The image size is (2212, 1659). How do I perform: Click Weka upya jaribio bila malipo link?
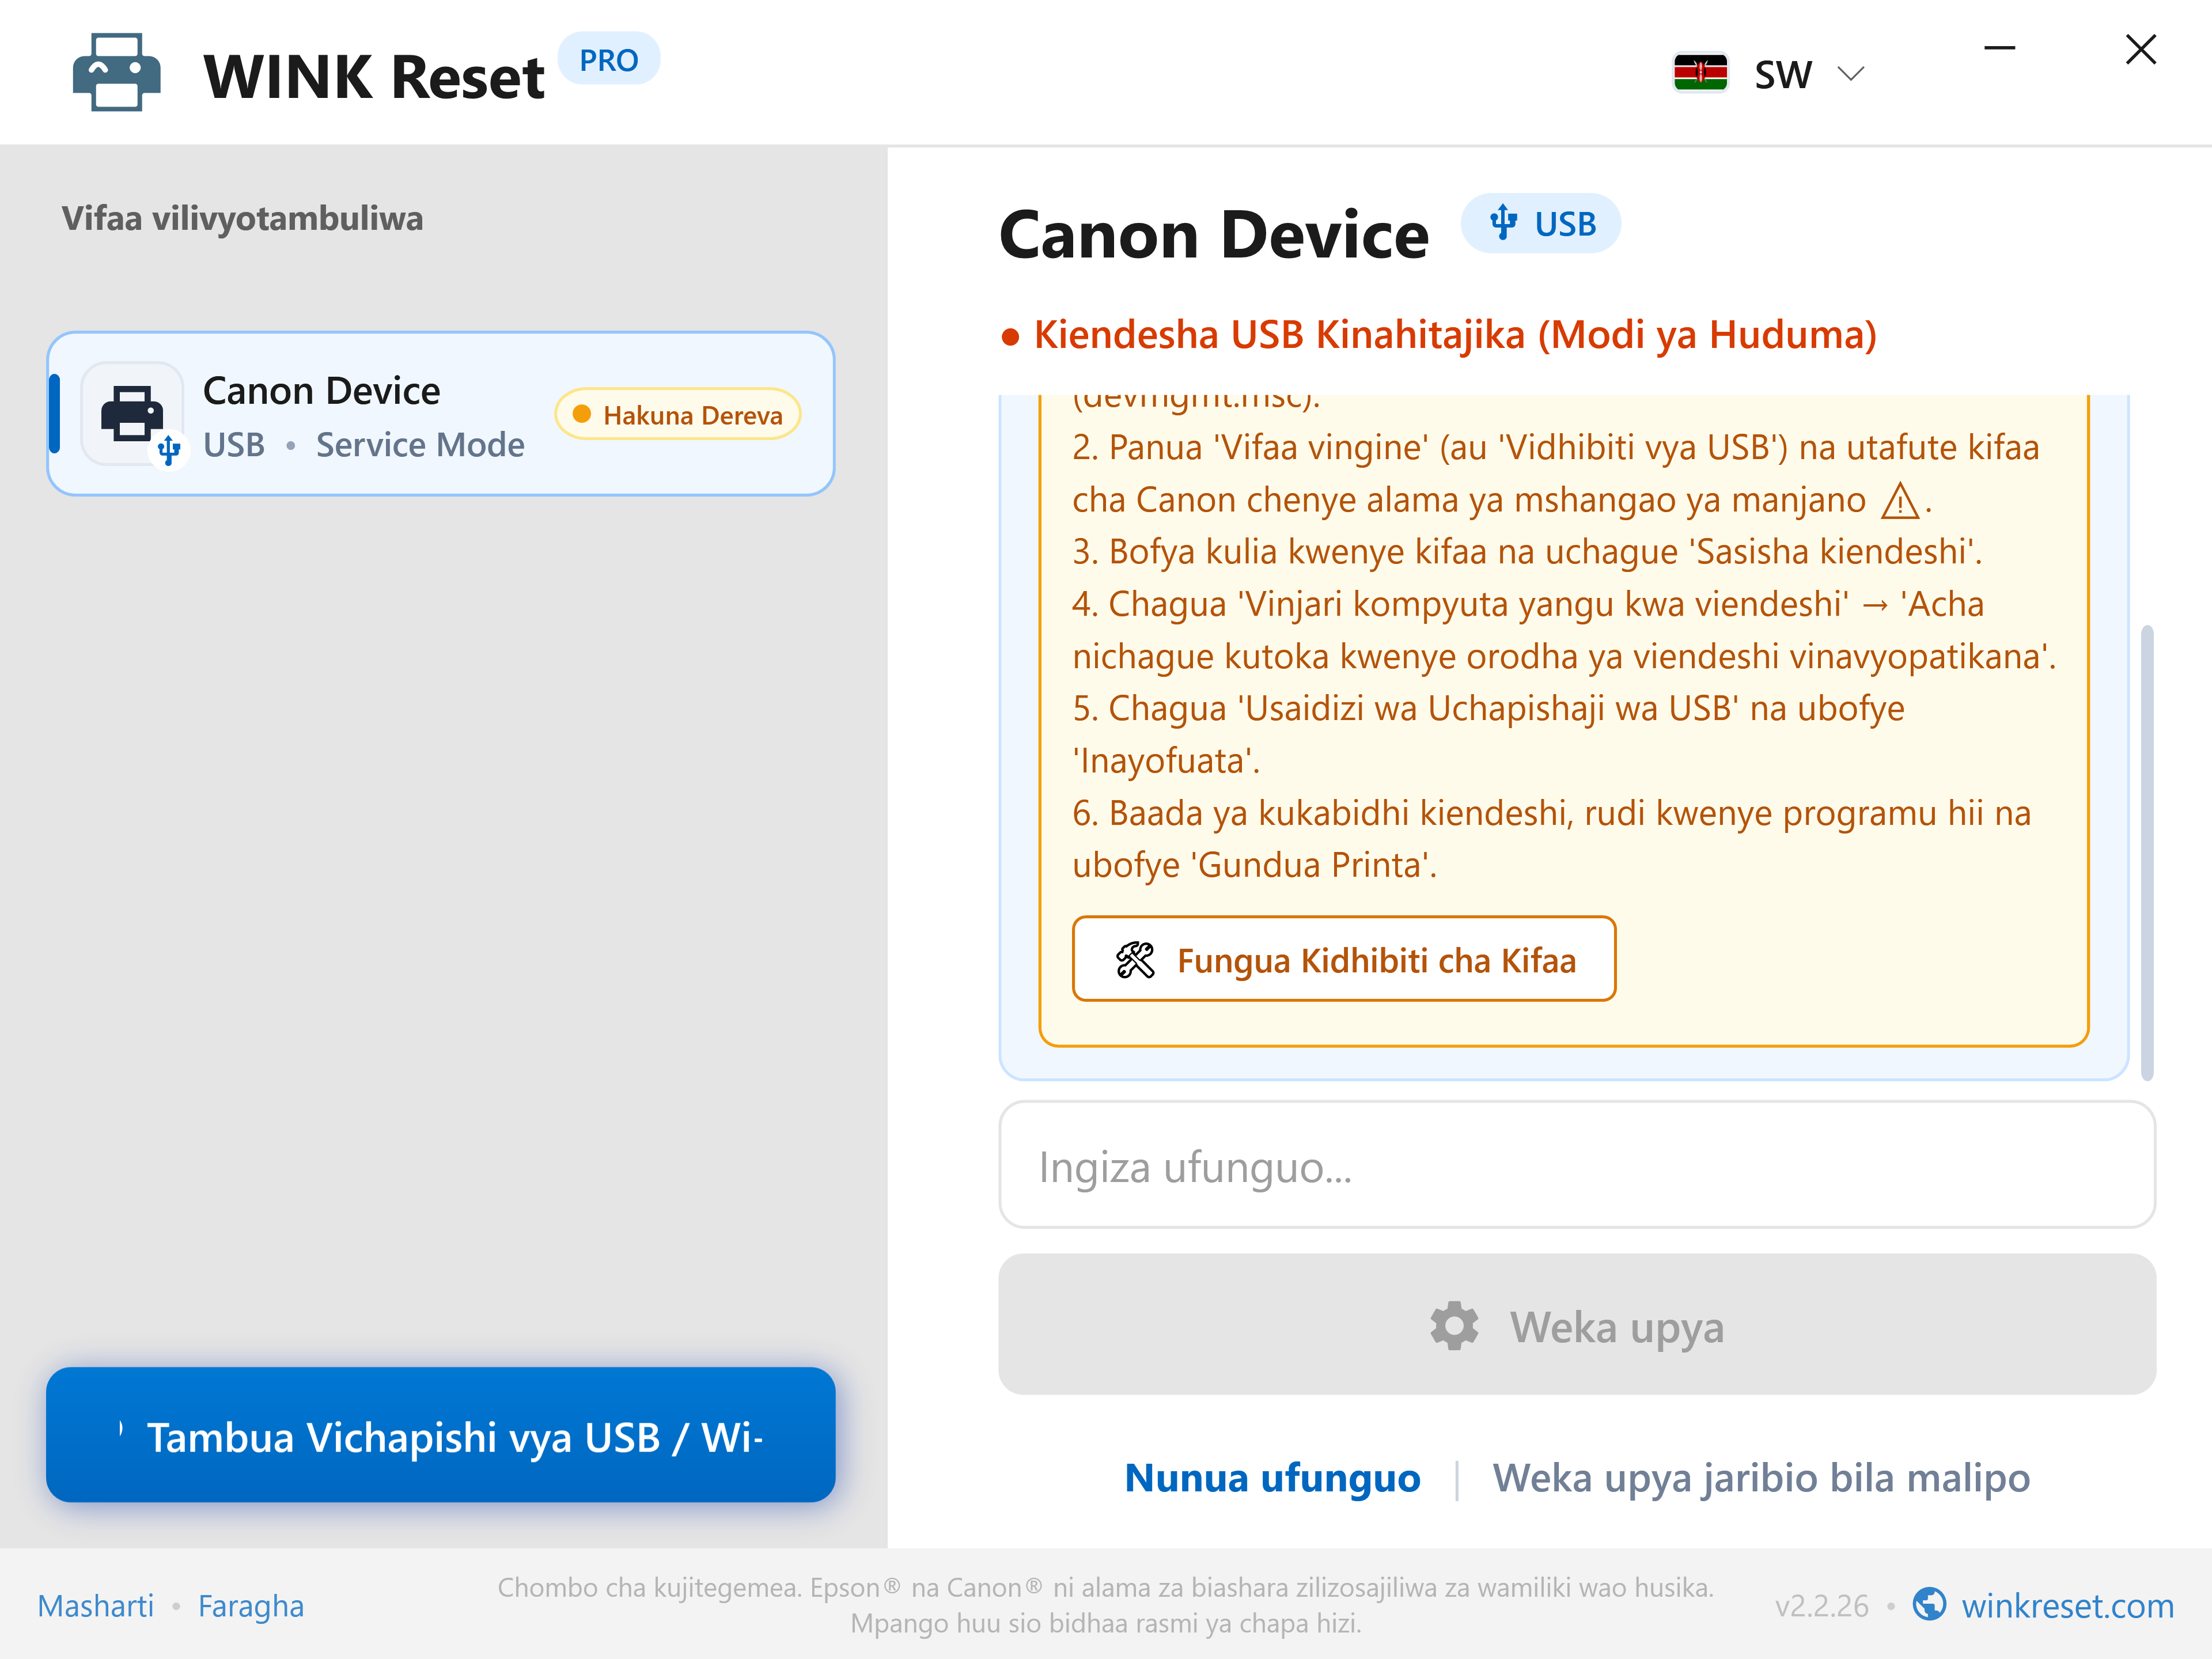1761,1478
